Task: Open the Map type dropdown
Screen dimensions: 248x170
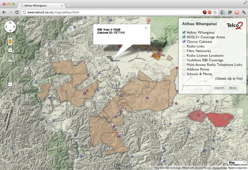Action: click(x=237, y=162)
